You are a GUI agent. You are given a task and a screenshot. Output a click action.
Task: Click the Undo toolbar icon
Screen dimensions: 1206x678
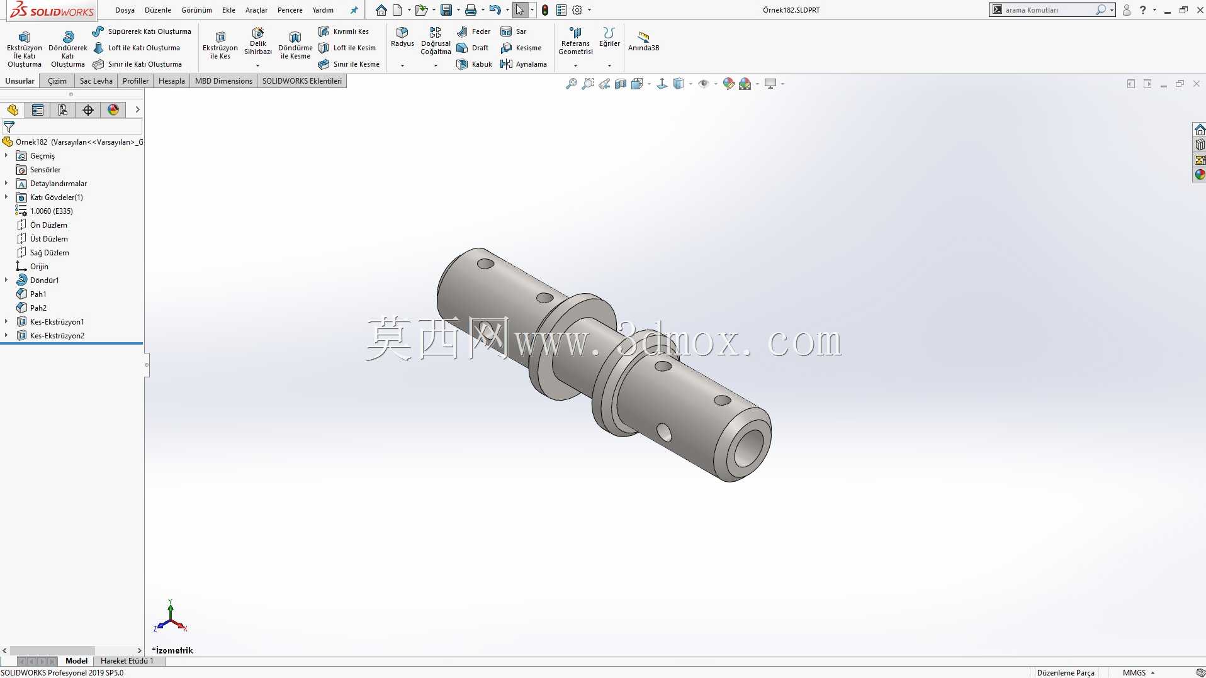coord(495,10)
